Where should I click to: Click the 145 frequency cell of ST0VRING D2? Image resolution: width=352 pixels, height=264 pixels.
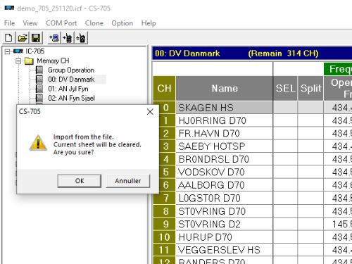pos(338,224)
